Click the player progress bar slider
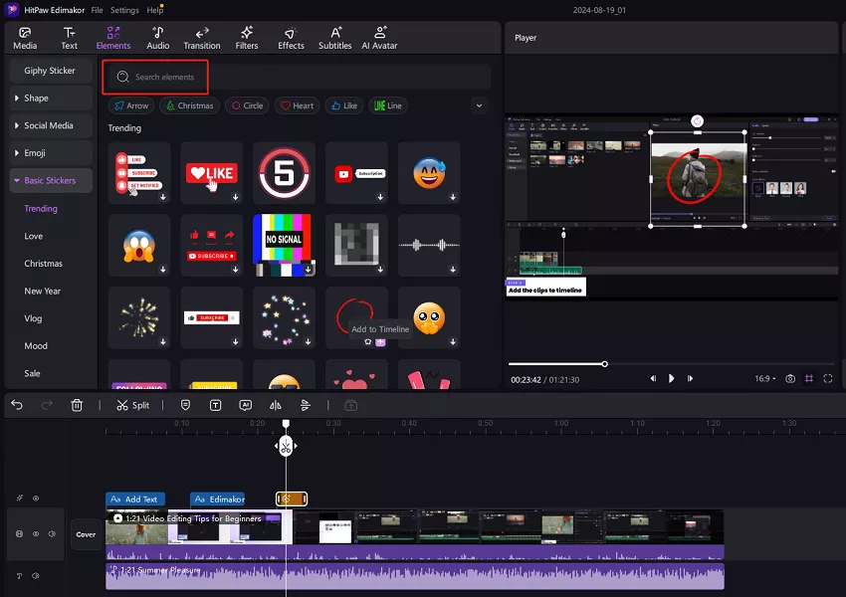Viewport: 846px width, 597px height. pos(604,363)
